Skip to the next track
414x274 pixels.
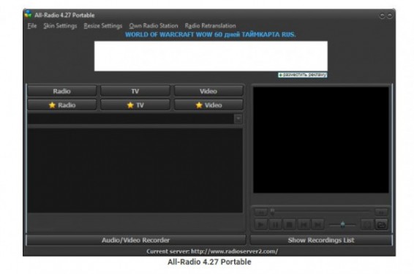(318, 225)
